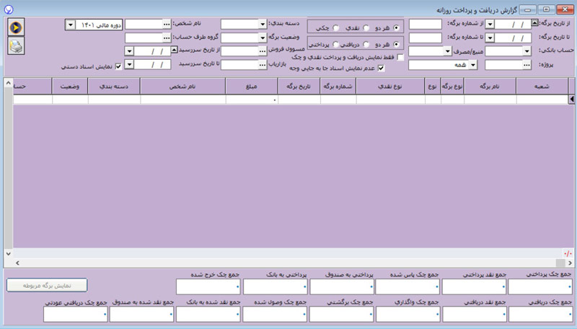Viewport: 577px width, 329px height.
Task: Open the حساب بانکی bank account dropdown
Action: [527, 51]
